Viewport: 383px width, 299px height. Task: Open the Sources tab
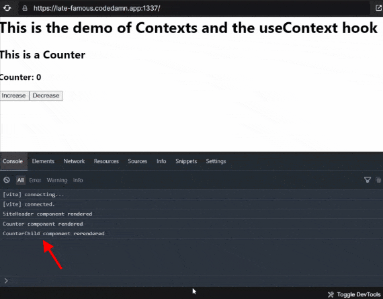coord(138,161)
